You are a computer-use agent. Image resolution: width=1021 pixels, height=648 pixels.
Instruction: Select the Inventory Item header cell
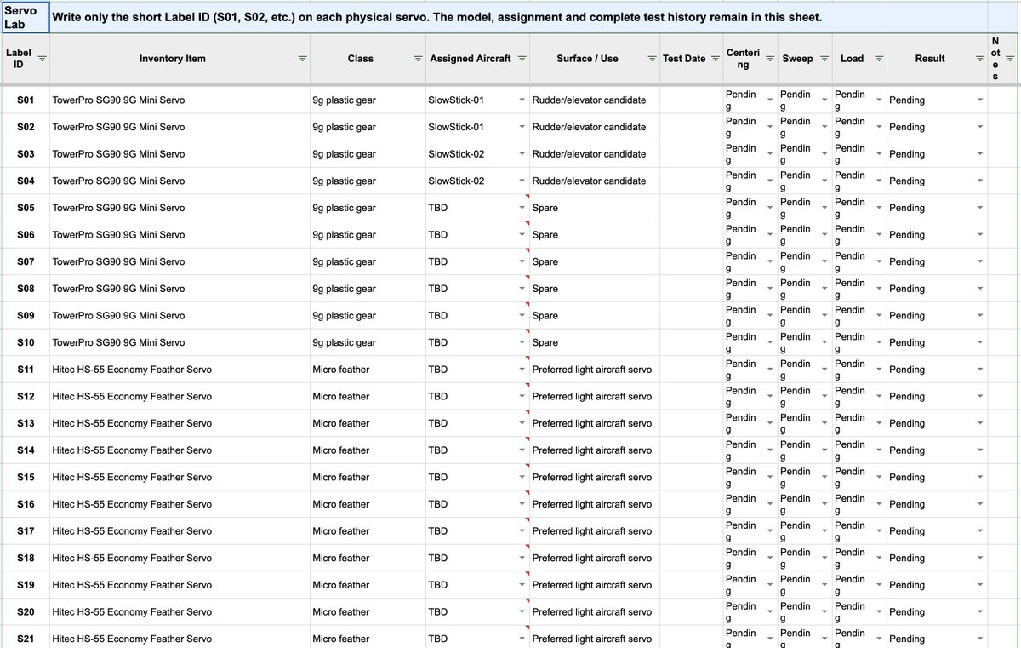point(180,59)
